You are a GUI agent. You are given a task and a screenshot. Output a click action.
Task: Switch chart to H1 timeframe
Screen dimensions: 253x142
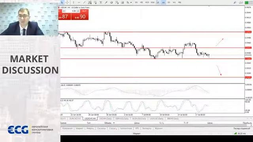coord(158,2)
